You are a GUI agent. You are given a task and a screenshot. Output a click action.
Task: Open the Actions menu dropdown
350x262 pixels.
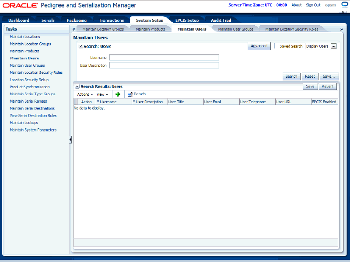85,94
